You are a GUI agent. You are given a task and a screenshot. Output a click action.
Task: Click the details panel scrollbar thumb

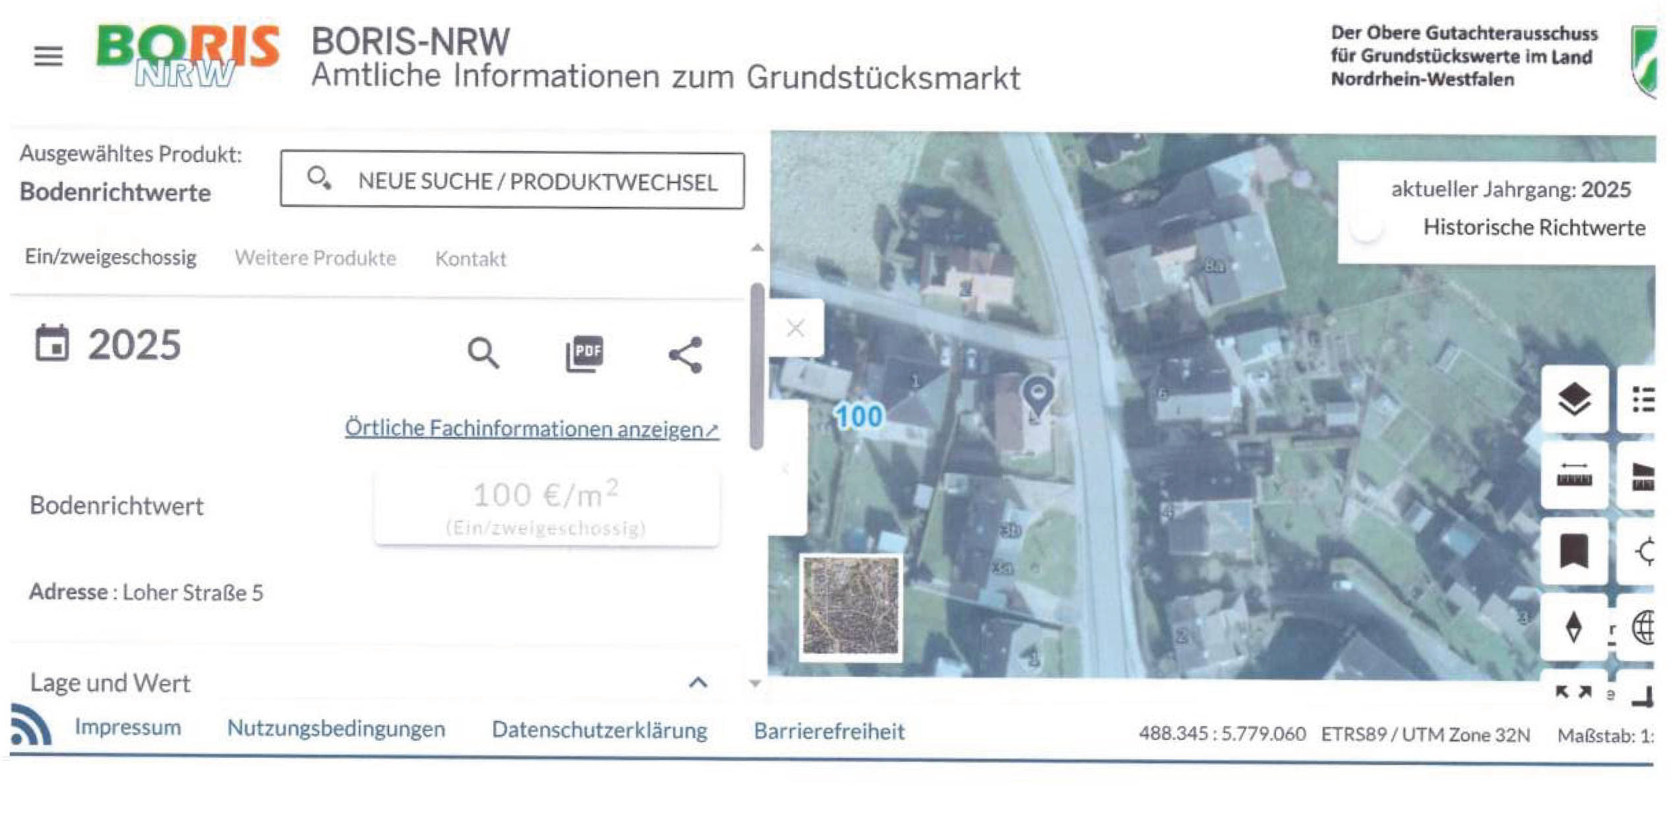757,366
